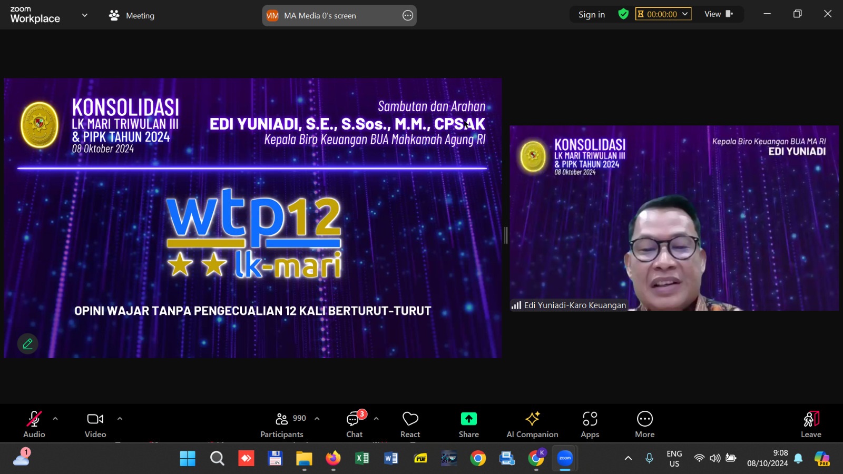Click the Sign in button
The width and height of the screenshot is (843, 474).
pos(591,15)
